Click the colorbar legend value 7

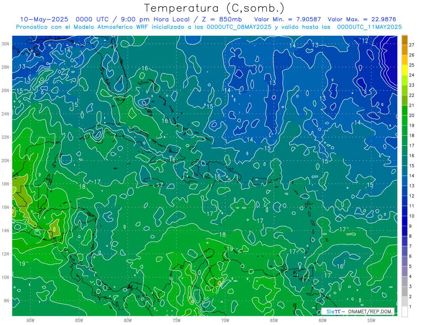[x=410, y=246]
